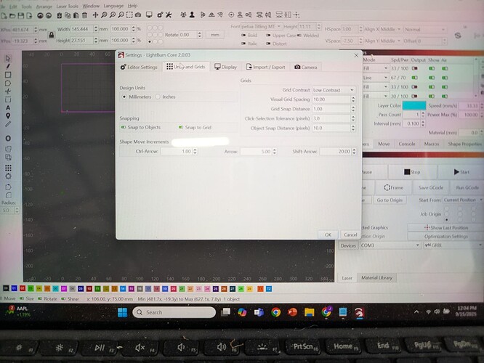
Task: Choose the Draw Lines pencil tool
Action: click(x=8, y=66)
